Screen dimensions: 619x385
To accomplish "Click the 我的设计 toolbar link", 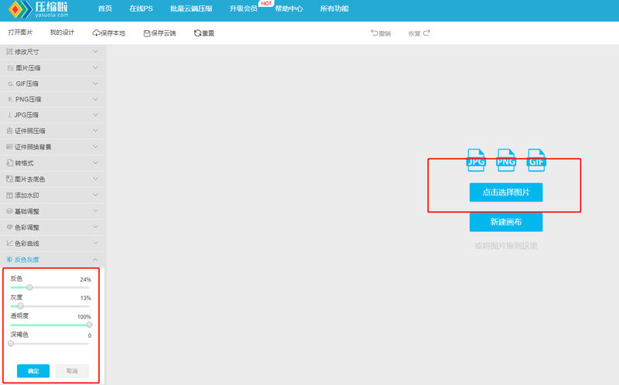I will pos(62,32).
